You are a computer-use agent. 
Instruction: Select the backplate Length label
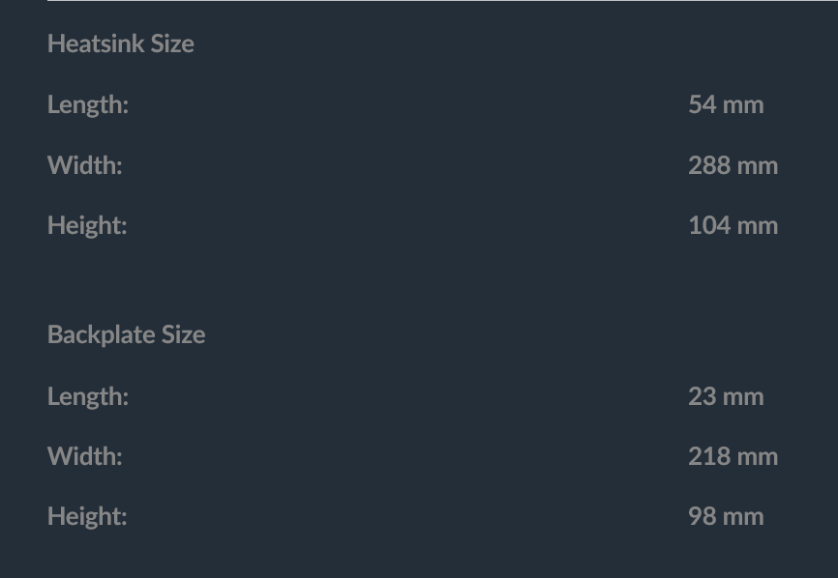tap(88, 397)
